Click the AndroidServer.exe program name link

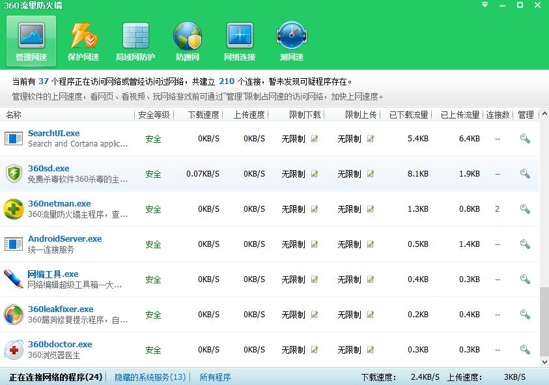click(64, 239)
